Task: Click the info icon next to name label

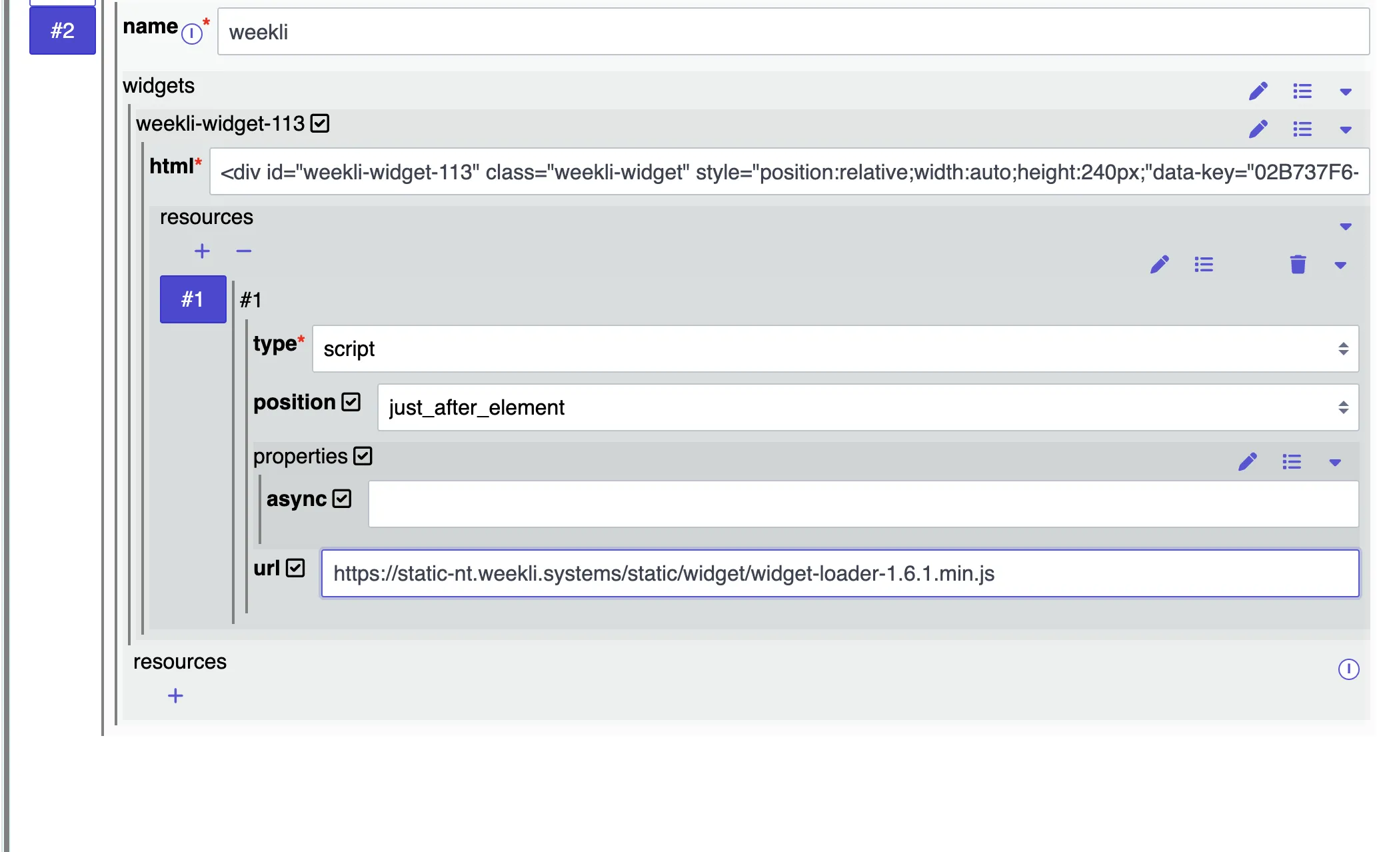Action: (x=192, y=33)
